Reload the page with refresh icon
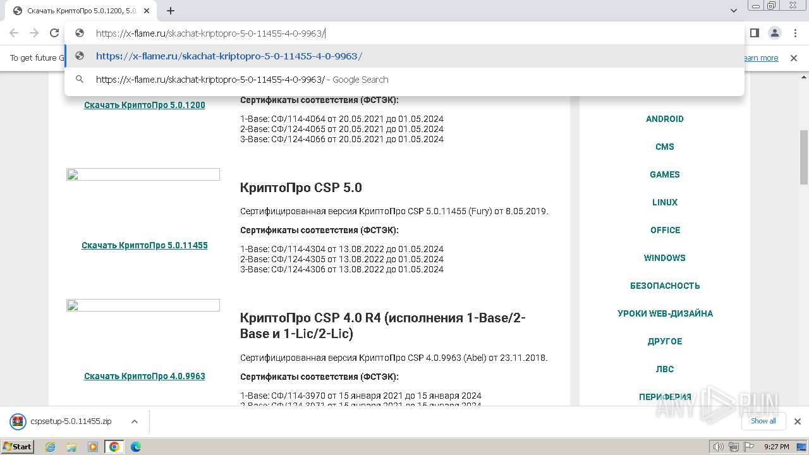 [54, 33]
